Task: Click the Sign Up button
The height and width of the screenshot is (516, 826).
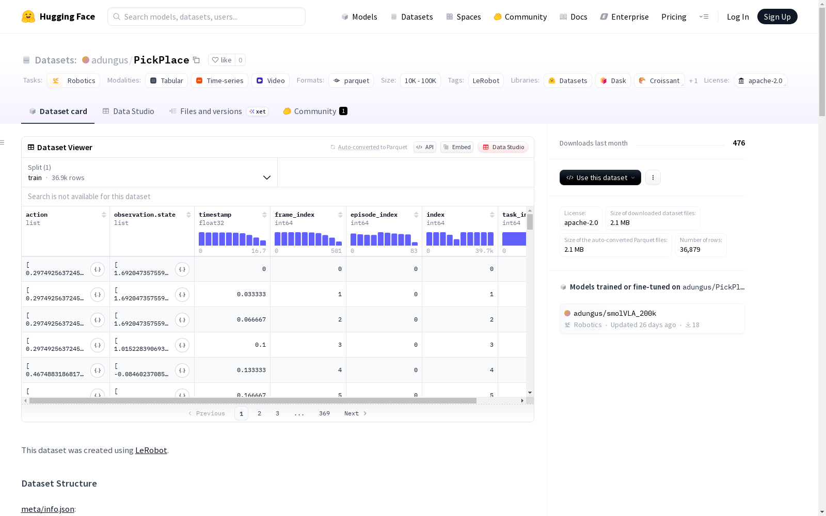Action: click(x=777, y=17)
